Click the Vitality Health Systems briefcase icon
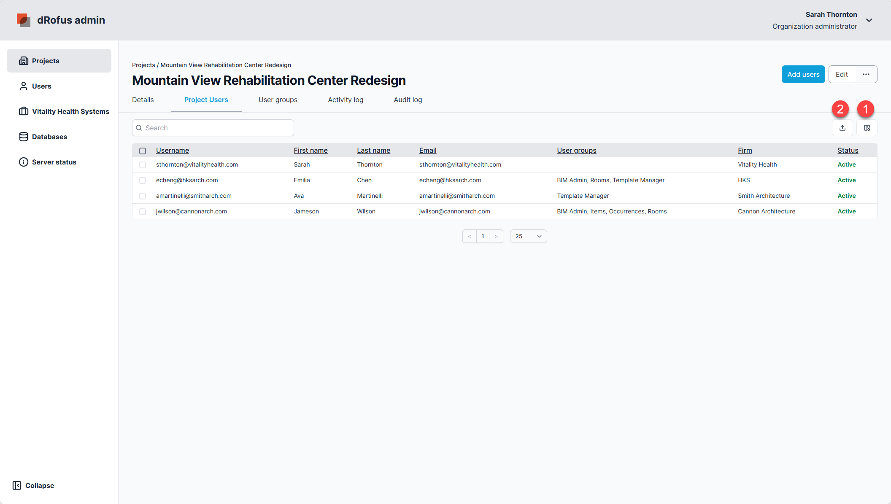Screen dimensions: 891x504 point(24,111)
